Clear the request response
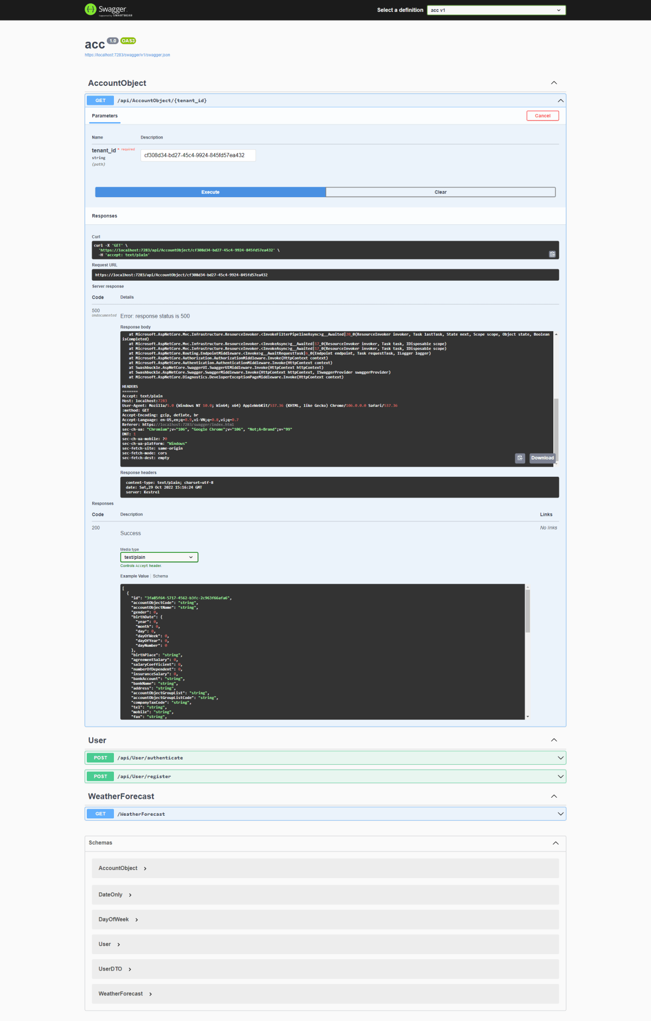The width and height of the screenshot is (651, 1021). coord(441,192)
